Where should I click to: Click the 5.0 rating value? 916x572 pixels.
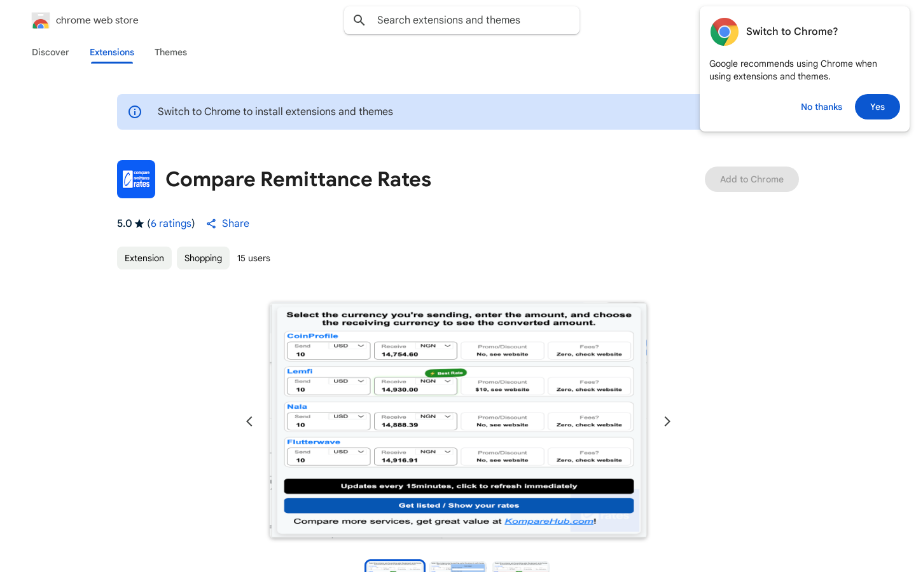tap(124, 224)
